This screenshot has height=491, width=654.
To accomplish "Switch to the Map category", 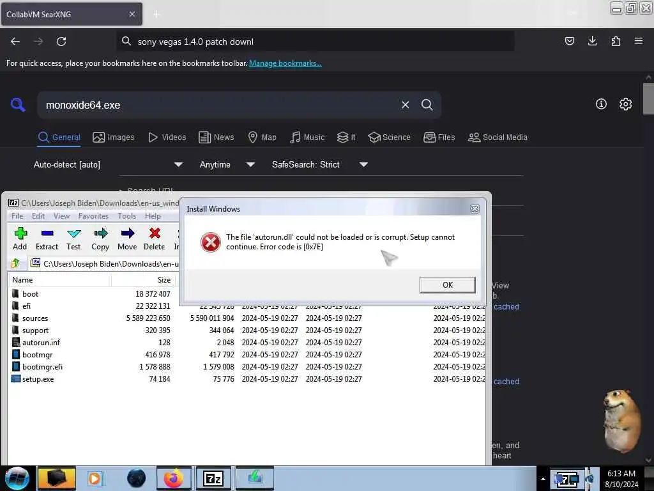I will 262,137.
